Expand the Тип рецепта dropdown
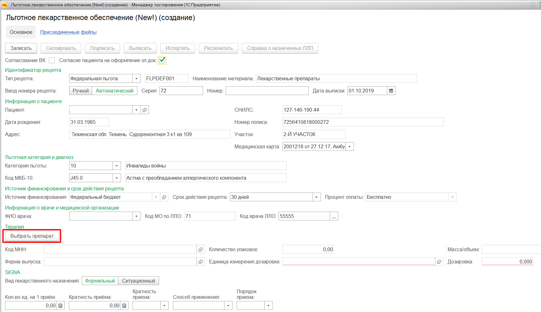Screen dimensions: 541x312 point(136,78)
